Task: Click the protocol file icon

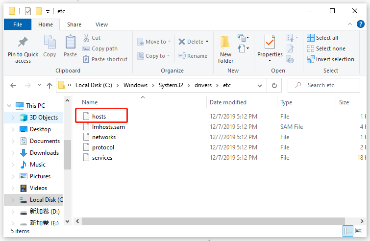Action: click(86, 147)
